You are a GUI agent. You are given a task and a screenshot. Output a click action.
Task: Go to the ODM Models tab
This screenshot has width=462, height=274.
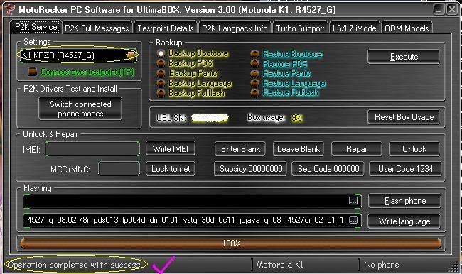click(407, 28)
